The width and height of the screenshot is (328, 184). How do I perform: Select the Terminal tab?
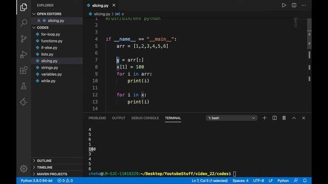pos(173,118)
